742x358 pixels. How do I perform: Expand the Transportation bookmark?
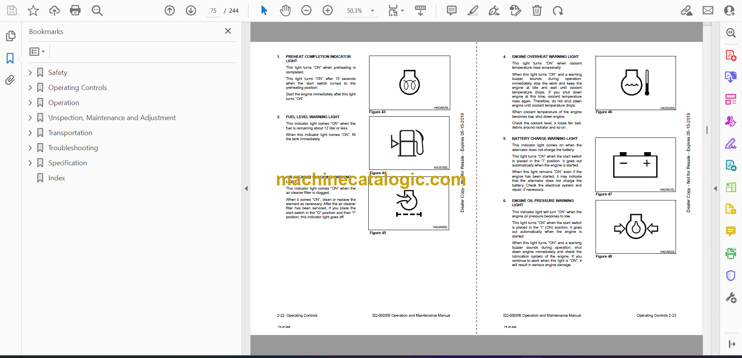pos(30,133)
